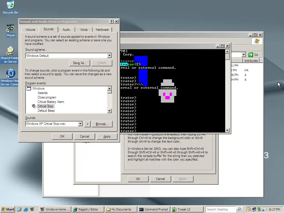Select the Close program event
The image size is (284, 213).
pyautogui.click(x=47, y=97)
